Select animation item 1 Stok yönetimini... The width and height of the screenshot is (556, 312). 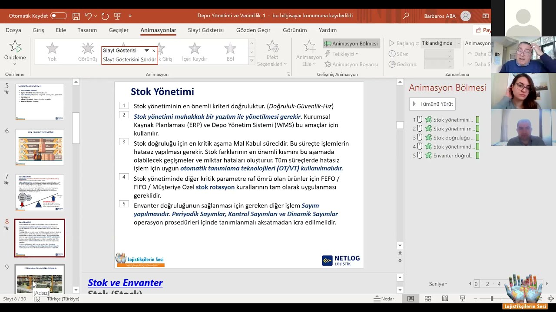pos(446,120)
